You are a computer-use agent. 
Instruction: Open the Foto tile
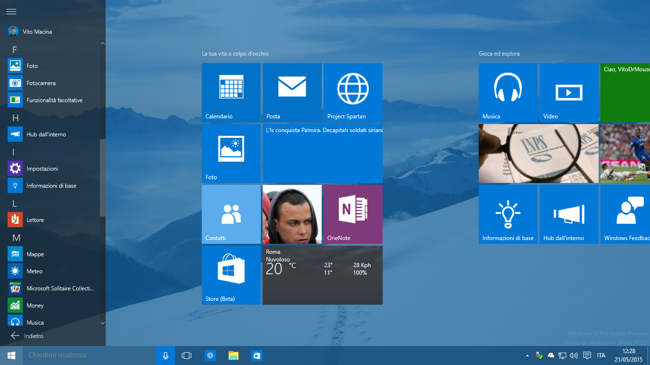[x=231, y=154]
